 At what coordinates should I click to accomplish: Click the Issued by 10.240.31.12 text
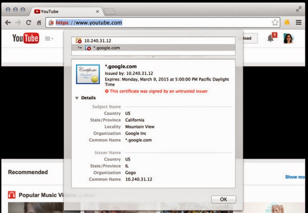click(x=129, y=73)
